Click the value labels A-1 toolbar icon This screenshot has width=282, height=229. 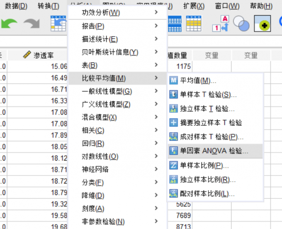click(x=221, y=24)
